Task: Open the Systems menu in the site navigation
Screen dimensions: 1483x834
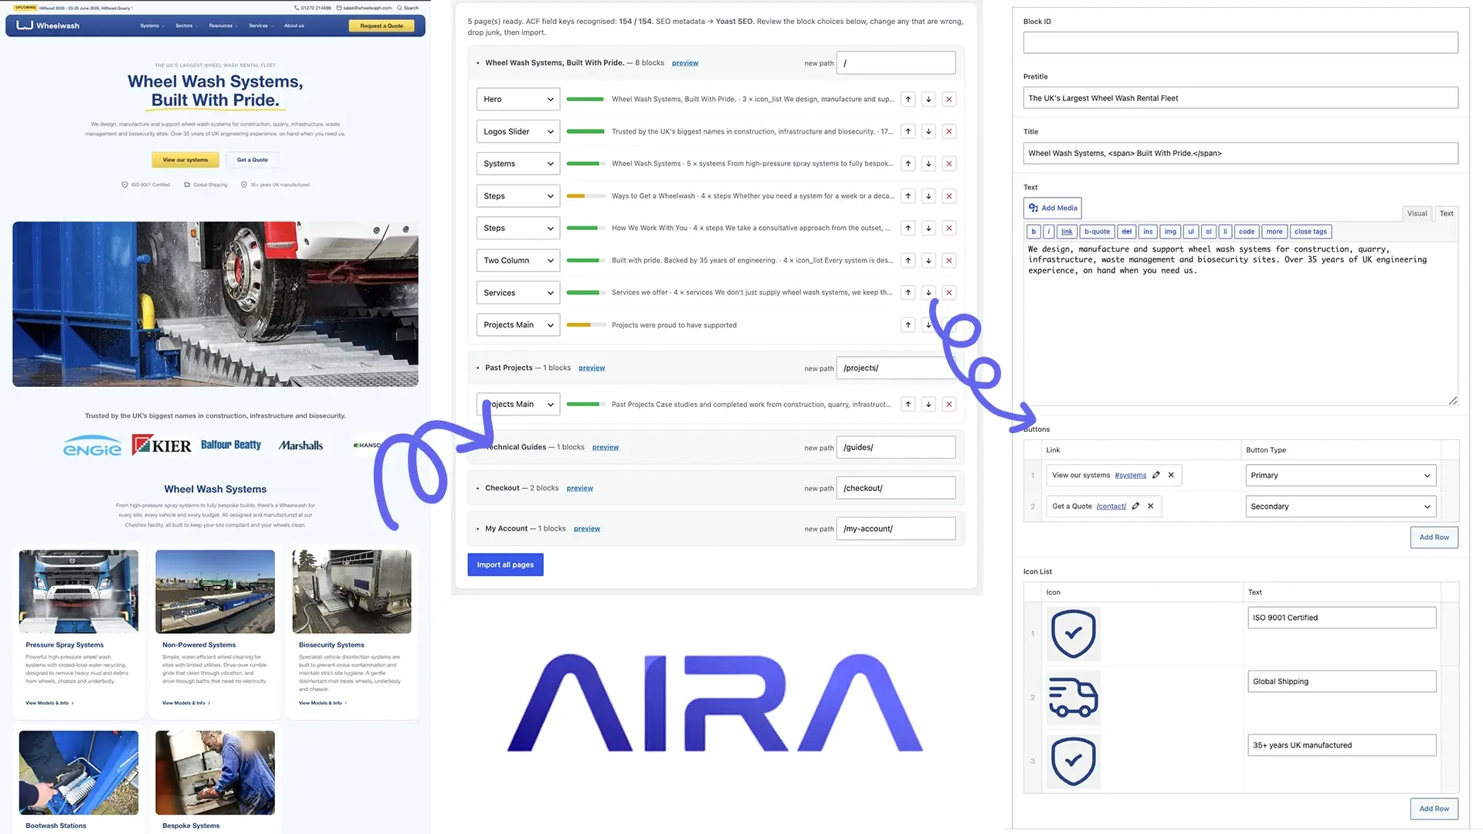Action: [152, 25]
